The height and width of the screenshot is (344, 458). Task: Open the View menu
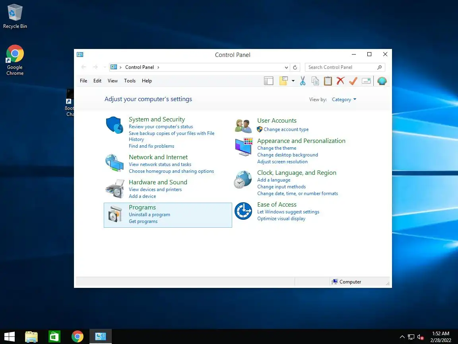point(113,81)
